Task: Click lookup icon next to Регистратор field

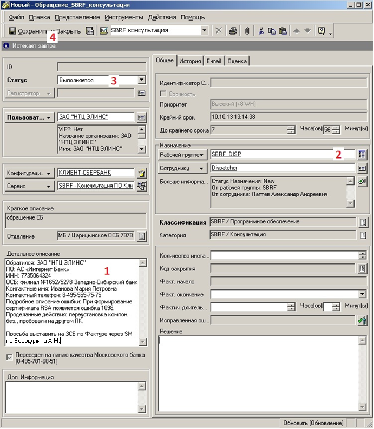Action: (142, 93)
